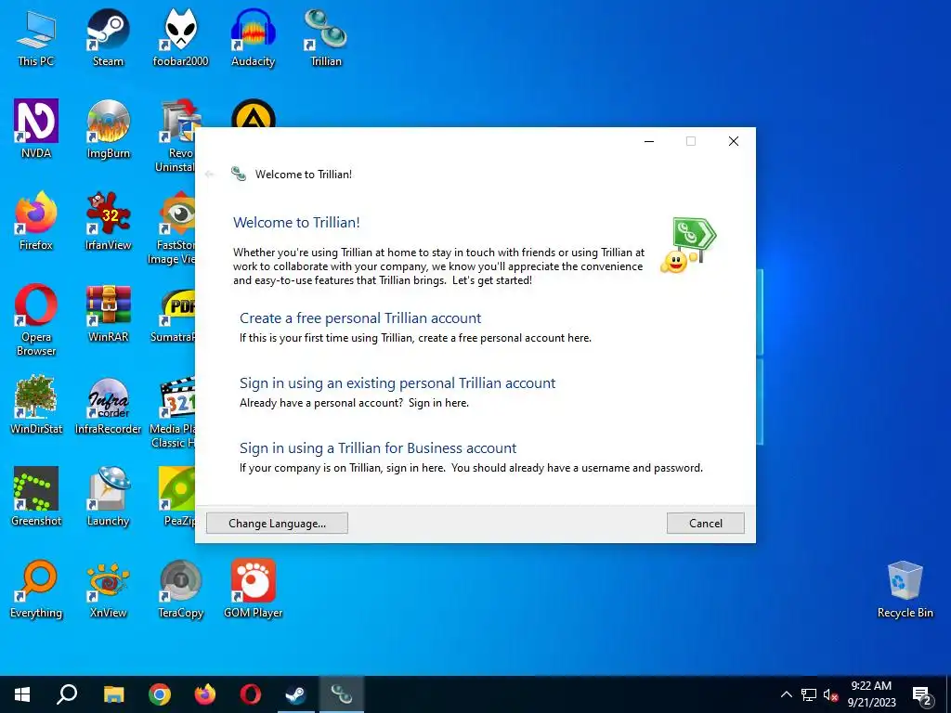Select the WinRAR desktop shortcut

(108, 314)
